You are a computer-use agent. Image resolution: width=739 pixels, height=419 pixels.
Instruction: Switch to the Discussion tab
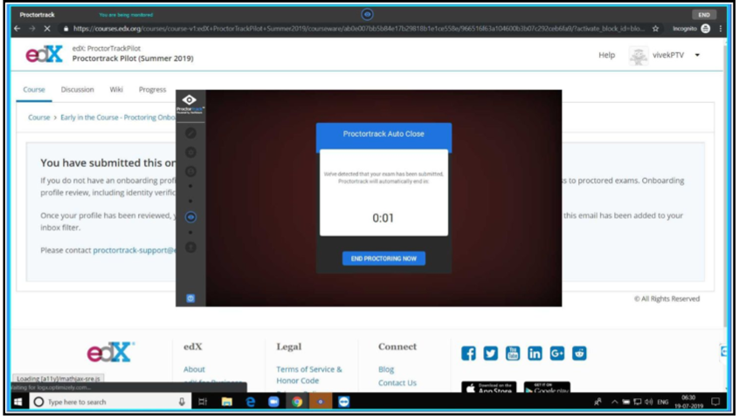pos(77,89)
